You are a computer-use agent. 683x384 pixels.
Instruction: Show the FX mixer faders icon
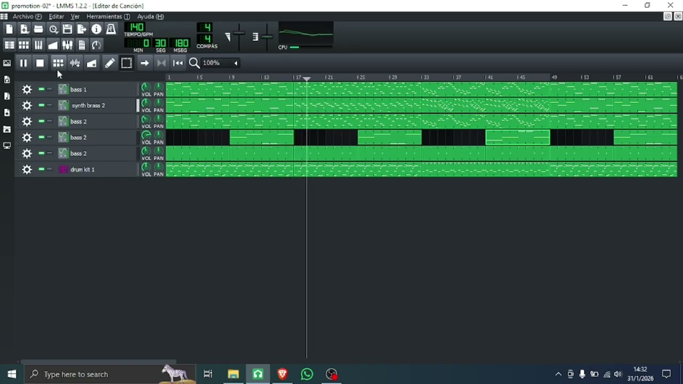pyautogui.click(x=67, y=45)
